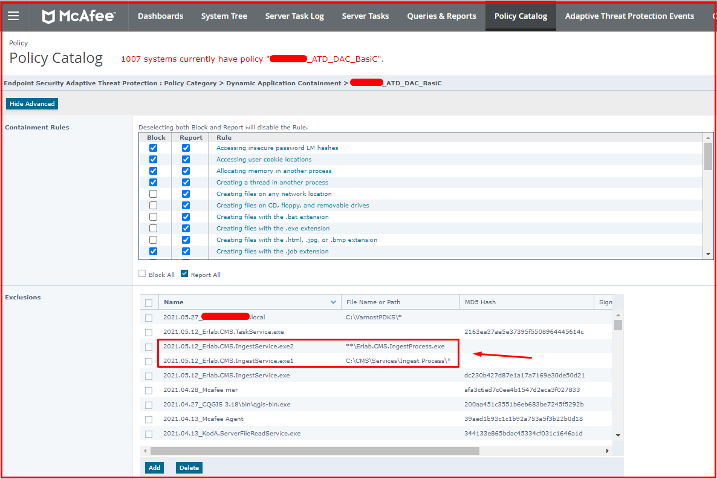Open Creating files on any network location rule
717x479 pixels.
click(274, 194)
